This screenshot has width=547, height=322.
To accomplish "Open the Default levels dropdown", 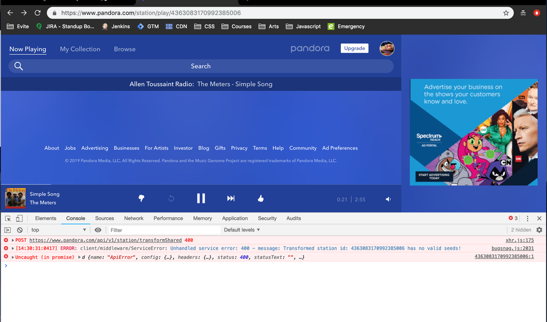I will [242, 230].
